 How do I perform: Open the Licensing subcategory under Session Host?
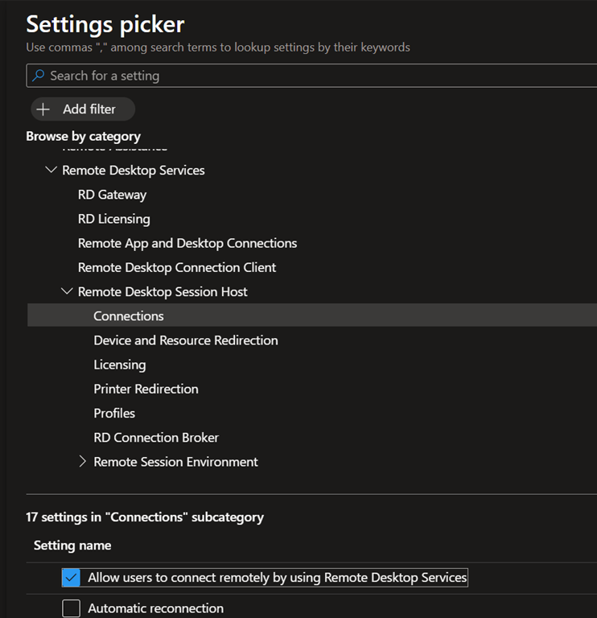(120, 365)
